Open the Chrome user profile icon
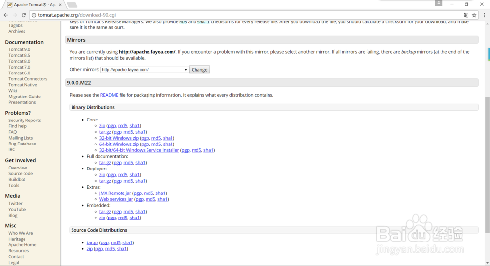 tap(439, 3)
